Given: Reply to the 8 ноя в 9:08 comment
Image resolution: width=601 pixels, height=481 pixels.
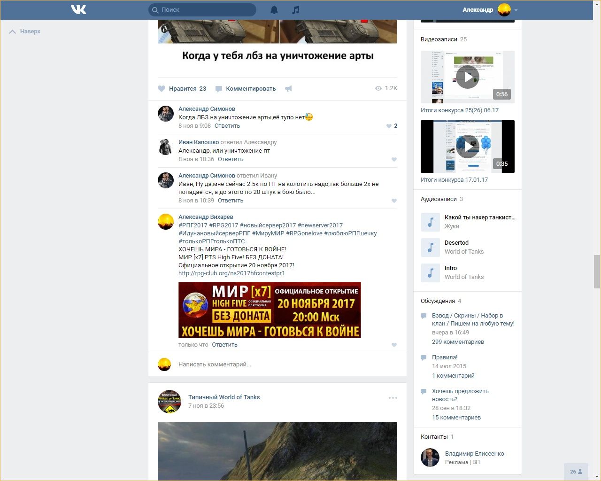Looking at the screenshot, I should pyautogui.click(x=227, y=126).
